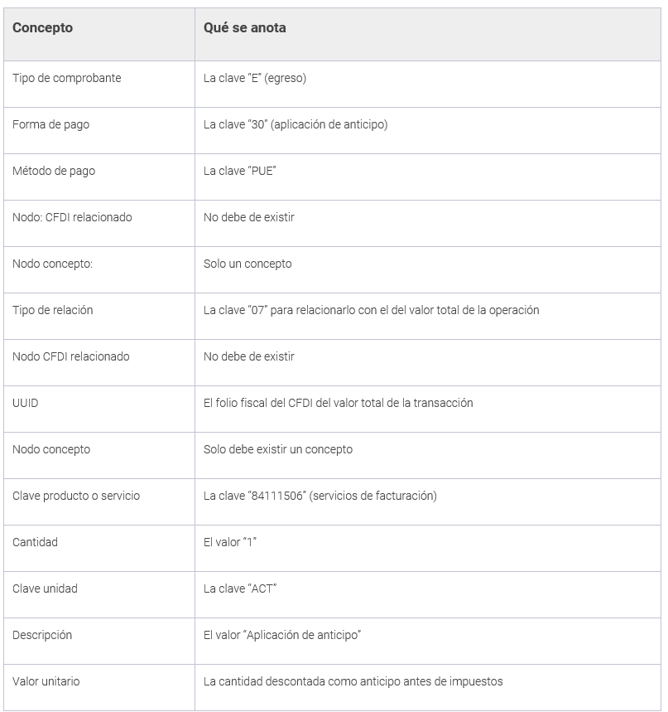Click the "Concepto" column header
The width and height of the screenshot is (668, 712).
coord(43,28)
